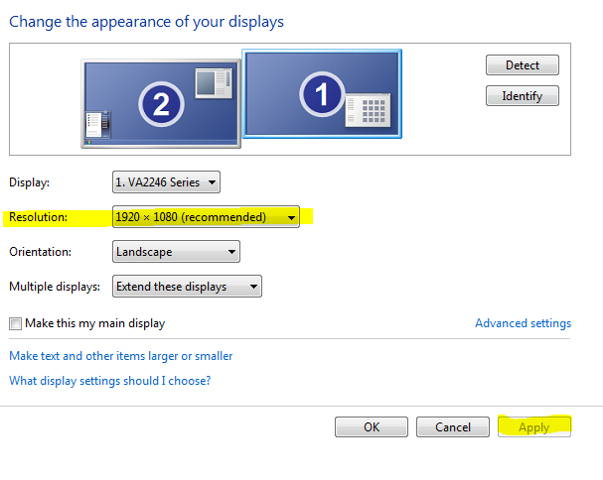Open the Display dropdown showing VA2246 Series
Viewport: 603px width, 480px height.
[166, 182]
